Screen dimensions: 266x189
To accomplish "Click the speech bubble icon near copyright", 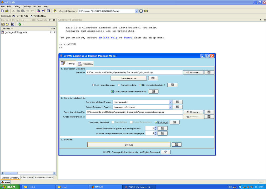I will pos(165,152).
